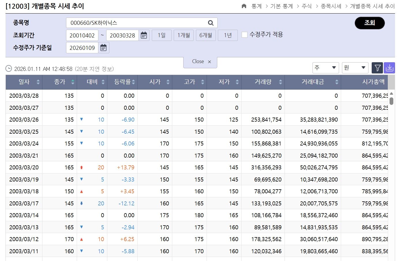Select the 1년 period option
404x261 pixels.
(228, 35)
